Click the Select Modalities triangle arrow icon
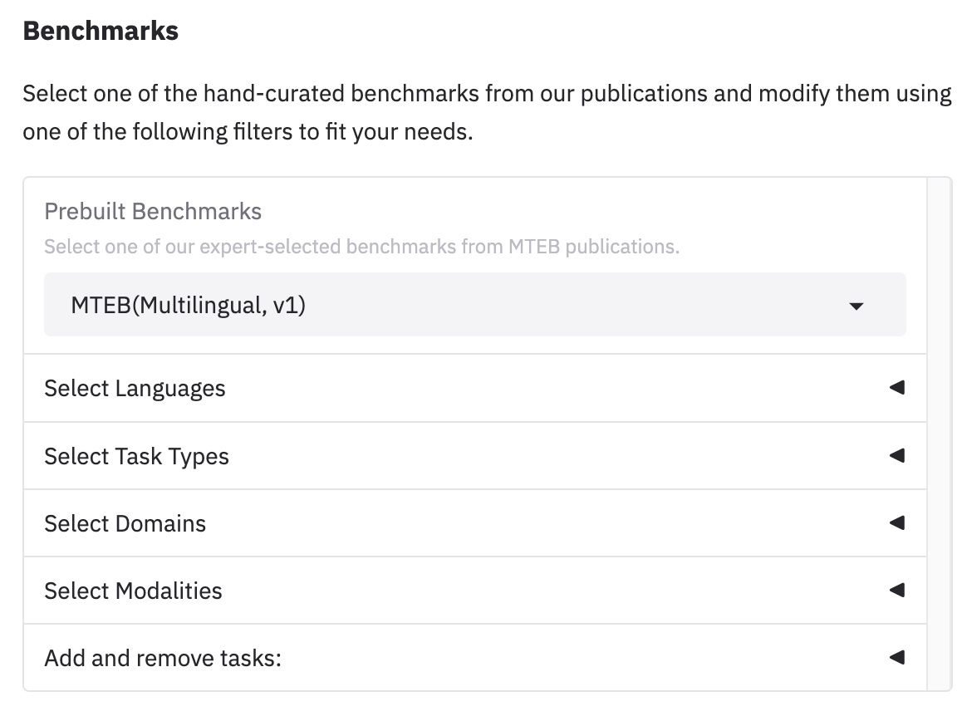 click(896, 590)
